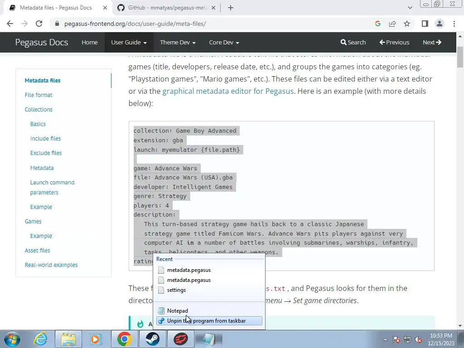Click scrollbar down arrow
The width and height of the screenshot is (464, 348).
(460, 326)
